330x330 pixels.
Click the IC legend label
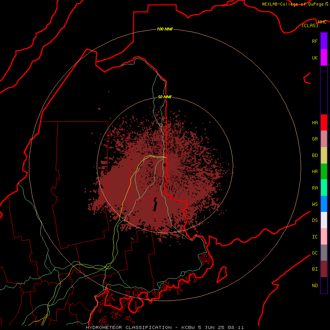[x=315, y=237]
